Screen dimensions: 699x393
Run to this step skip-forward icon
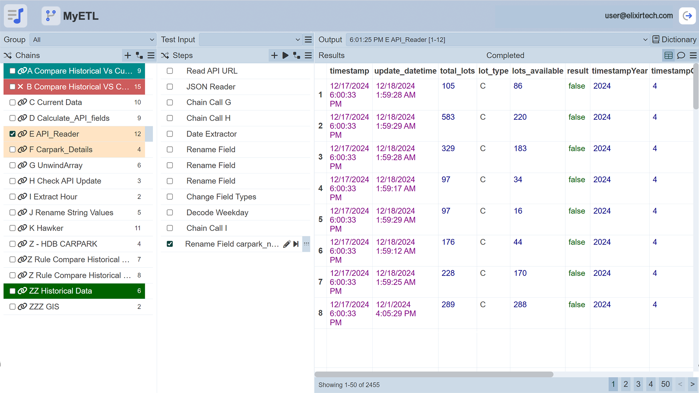tap(296, 244)
